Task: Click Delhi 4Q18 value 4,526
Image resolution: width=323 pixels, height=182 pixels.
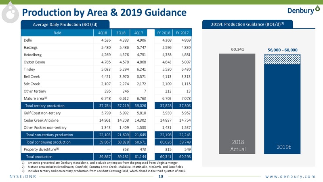Action: pos(106,40)
